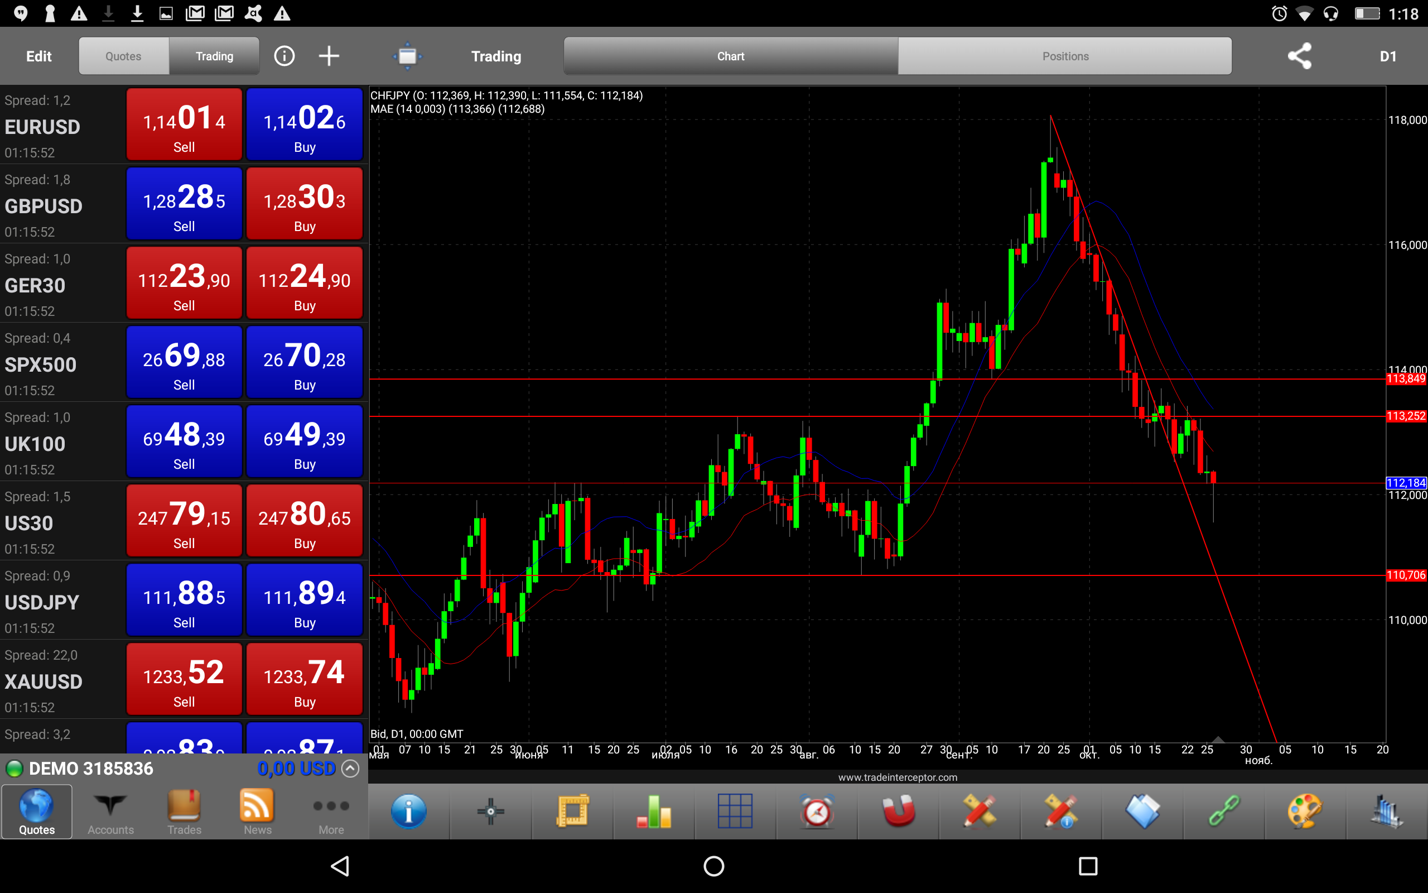The width and height of the screenshot is (1428, 893).
Task: Select the Positions tab
Action: pyautogui.click(x=1065, y=56)
